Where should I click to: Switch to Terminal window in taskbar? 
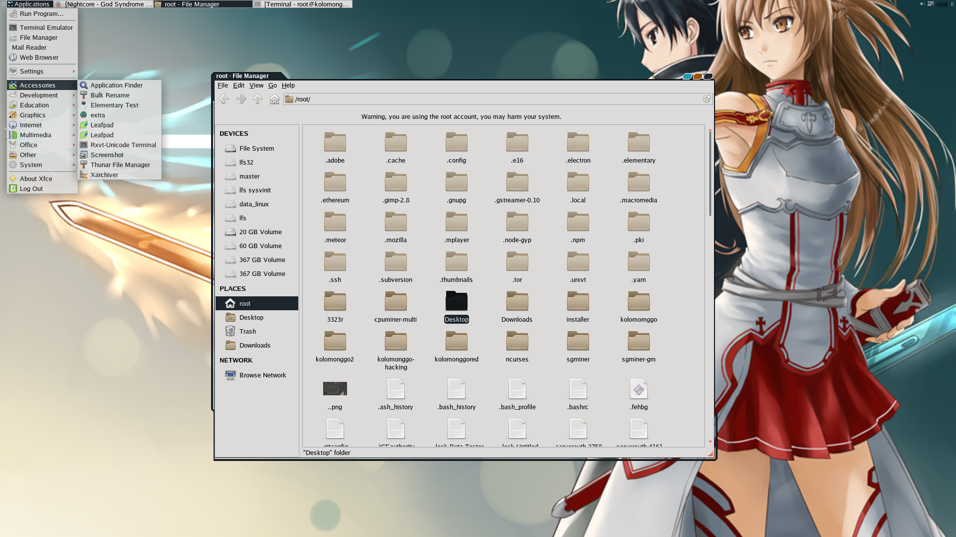303,4
